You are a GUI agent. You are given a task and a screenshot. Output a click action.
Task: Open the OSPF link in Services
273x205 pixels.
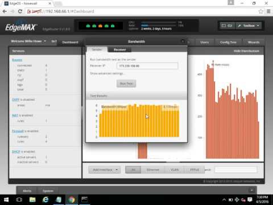[15, 100]
